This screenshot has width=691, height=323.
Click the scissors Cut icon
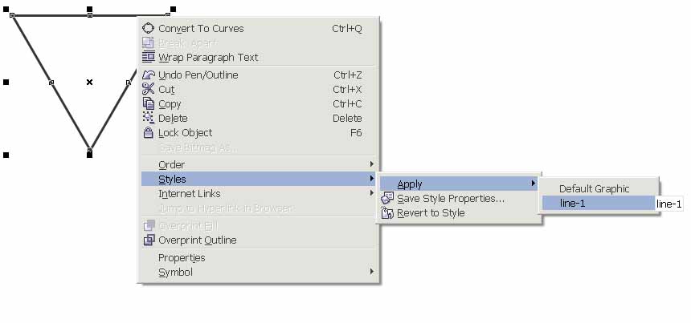(149, 89)
